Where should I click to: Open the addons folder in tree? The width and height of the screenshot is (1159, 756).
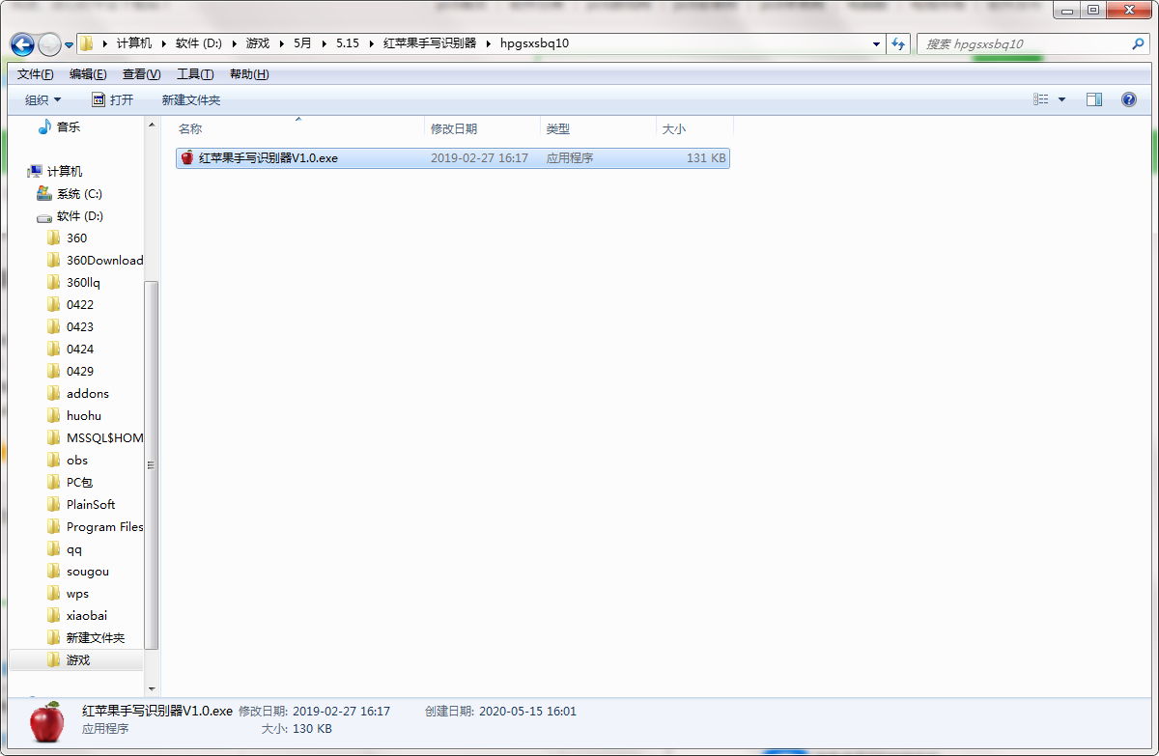88,393
